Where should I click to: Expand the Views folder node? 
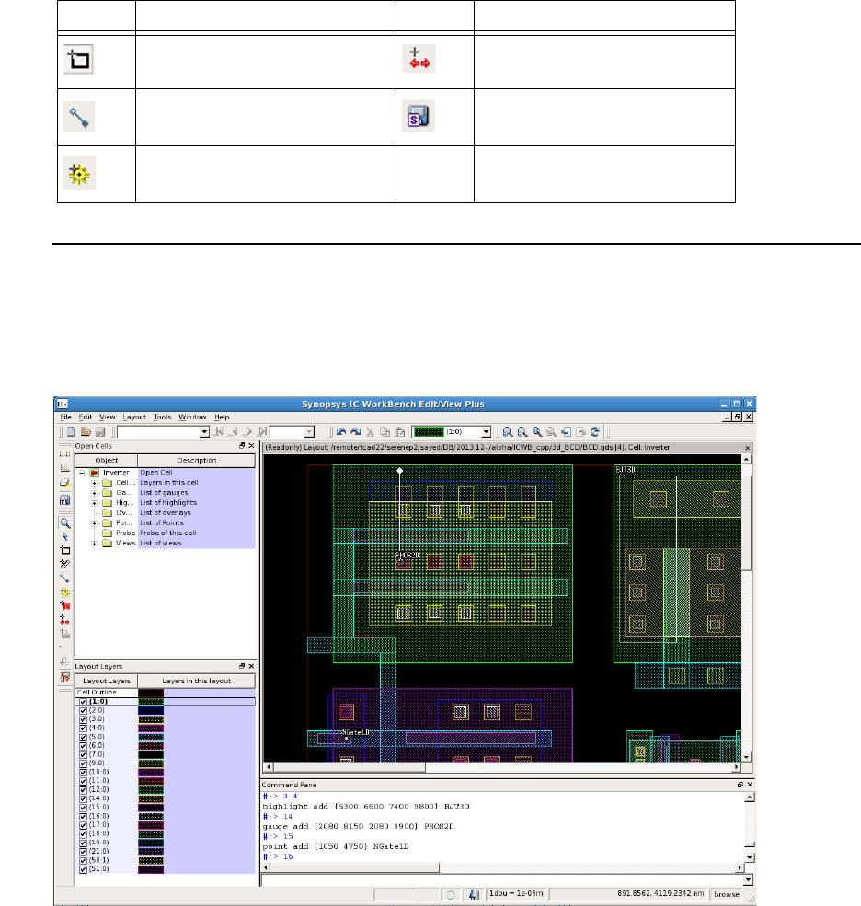pos(94,543)
